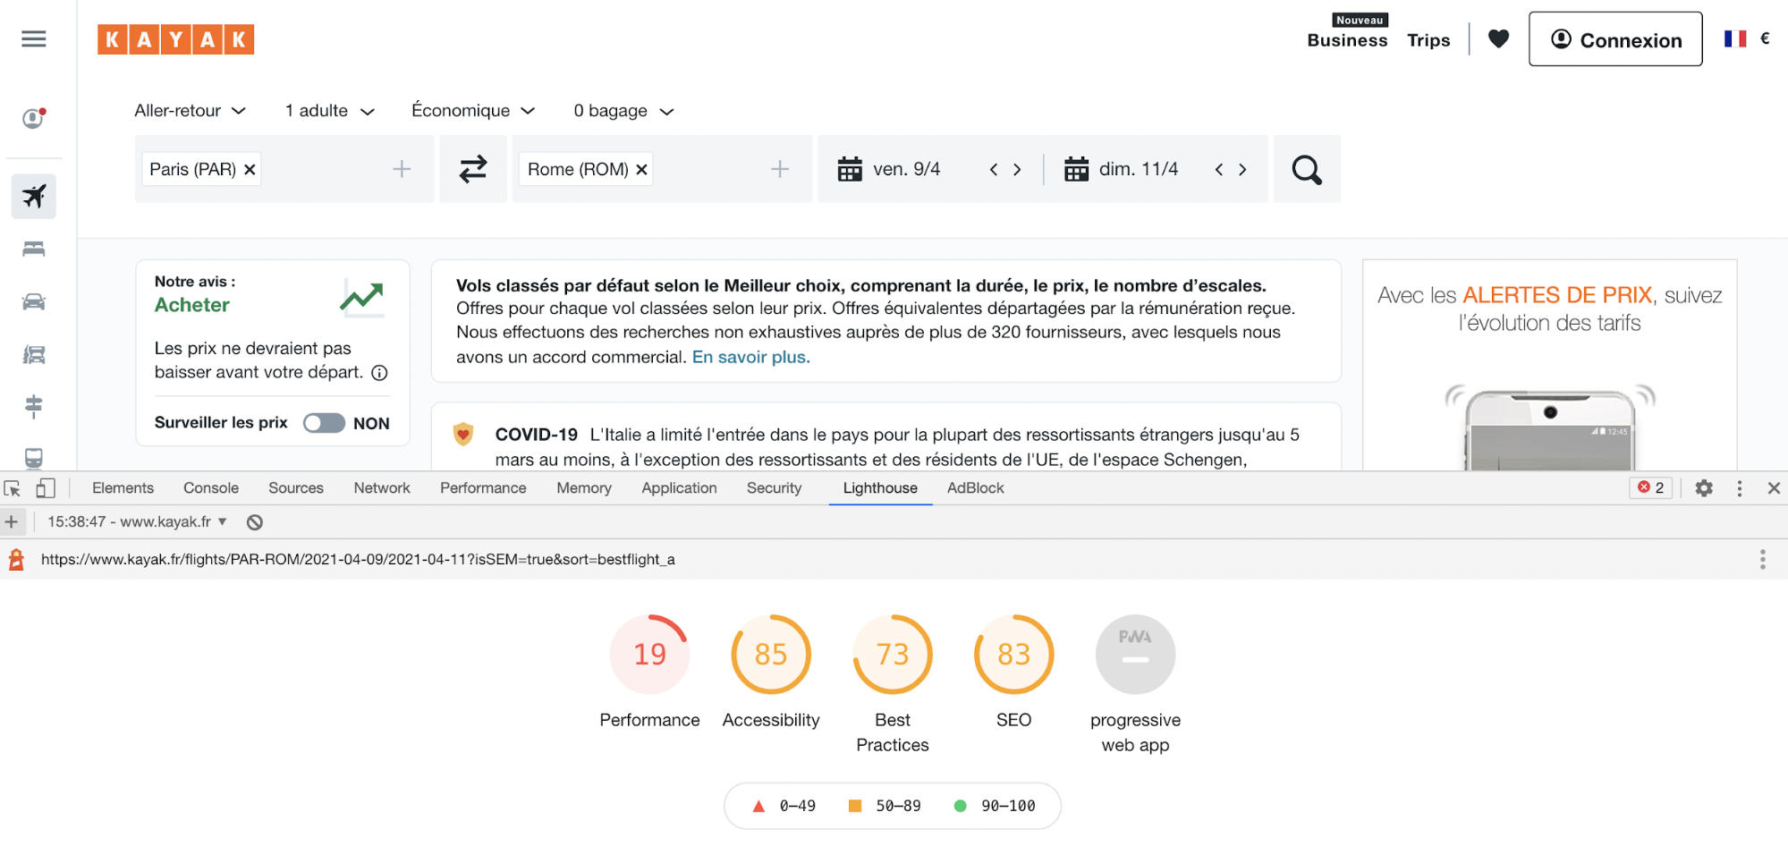Shift return date one day later

coord(1242,169)
